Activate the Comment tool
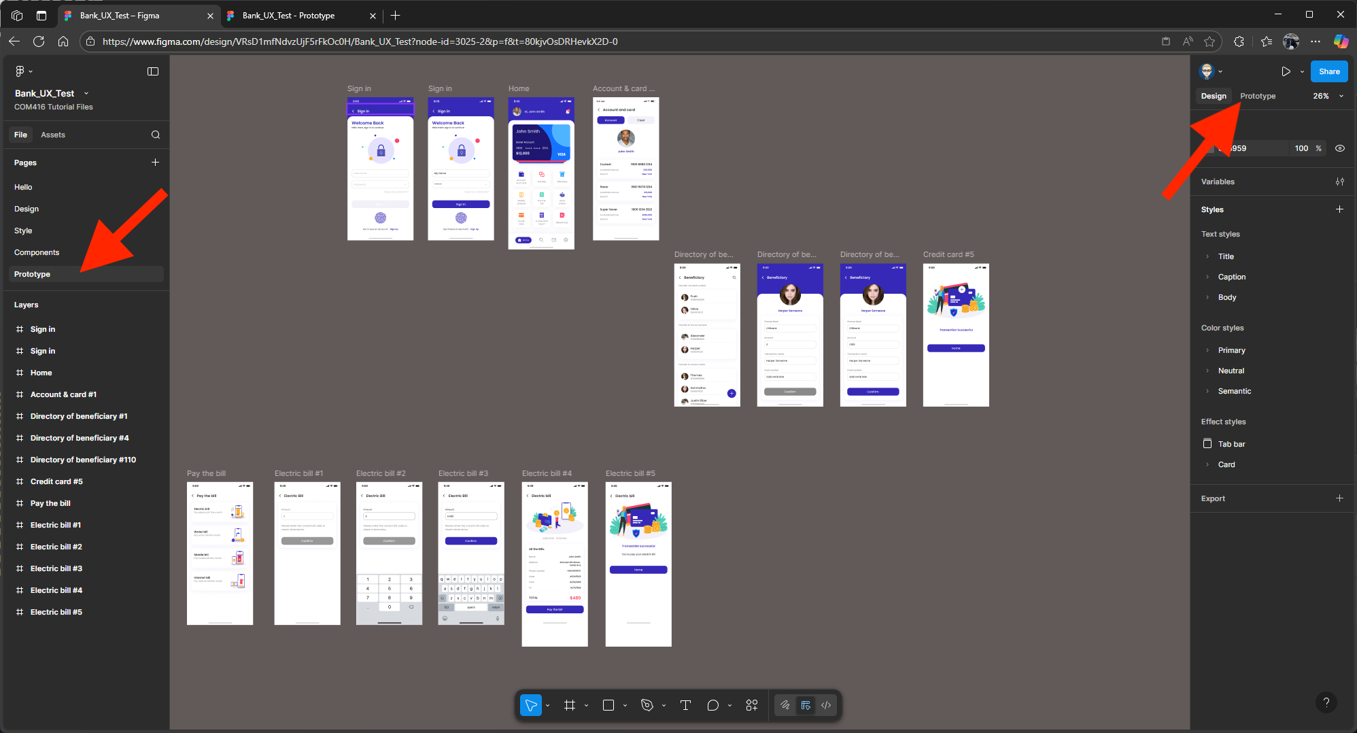This screenshot has width=1357, height=733. (x=712, y=705)
